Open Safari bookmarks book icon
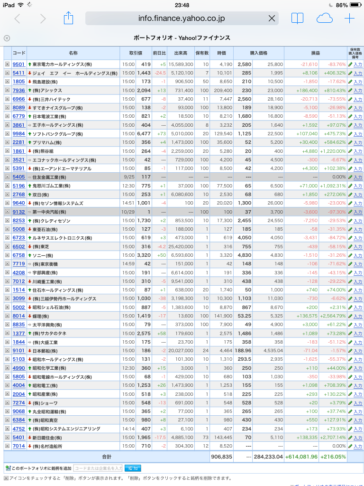The image size is (364, 486). click(x=298, y=19)
